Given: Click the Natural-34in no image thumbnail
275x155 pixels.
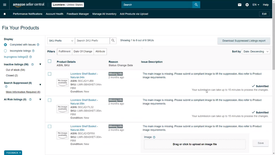Looking at the screenshot, I should click(62, 83).
